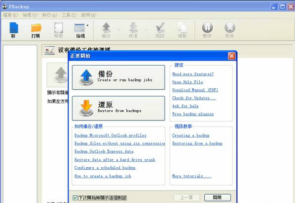This screenshot has width=295, height=203.
Task: Click the Open Help File link
Action: [187, 82]
